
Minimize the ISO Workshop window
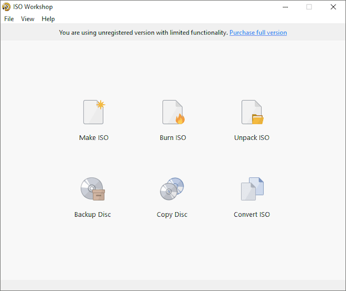pyautogui.click(x=285, y=7)
